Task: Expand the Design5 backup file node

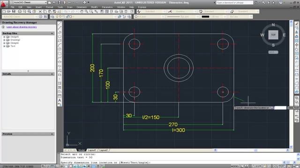Action: [4, 37]
